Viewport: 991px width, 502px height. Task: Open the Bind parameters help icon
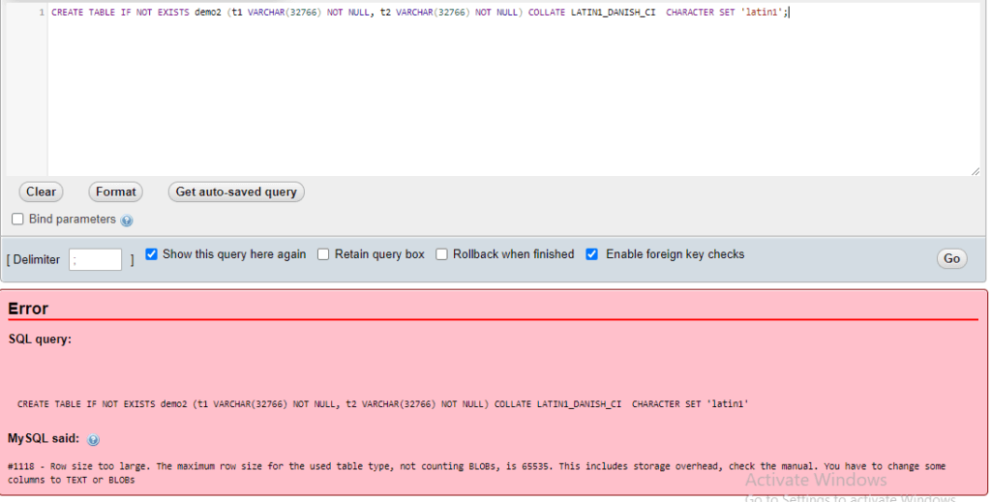coord(127,221)
